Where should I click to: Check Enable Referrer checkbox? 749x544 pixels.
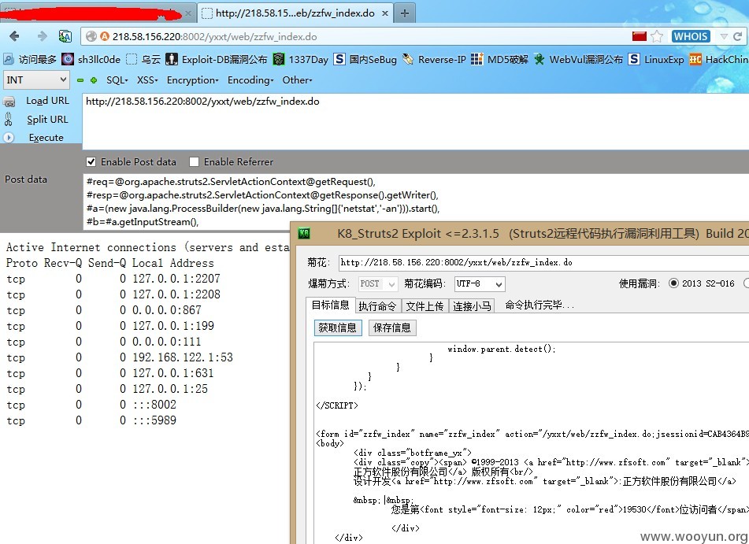click(194, 162)
